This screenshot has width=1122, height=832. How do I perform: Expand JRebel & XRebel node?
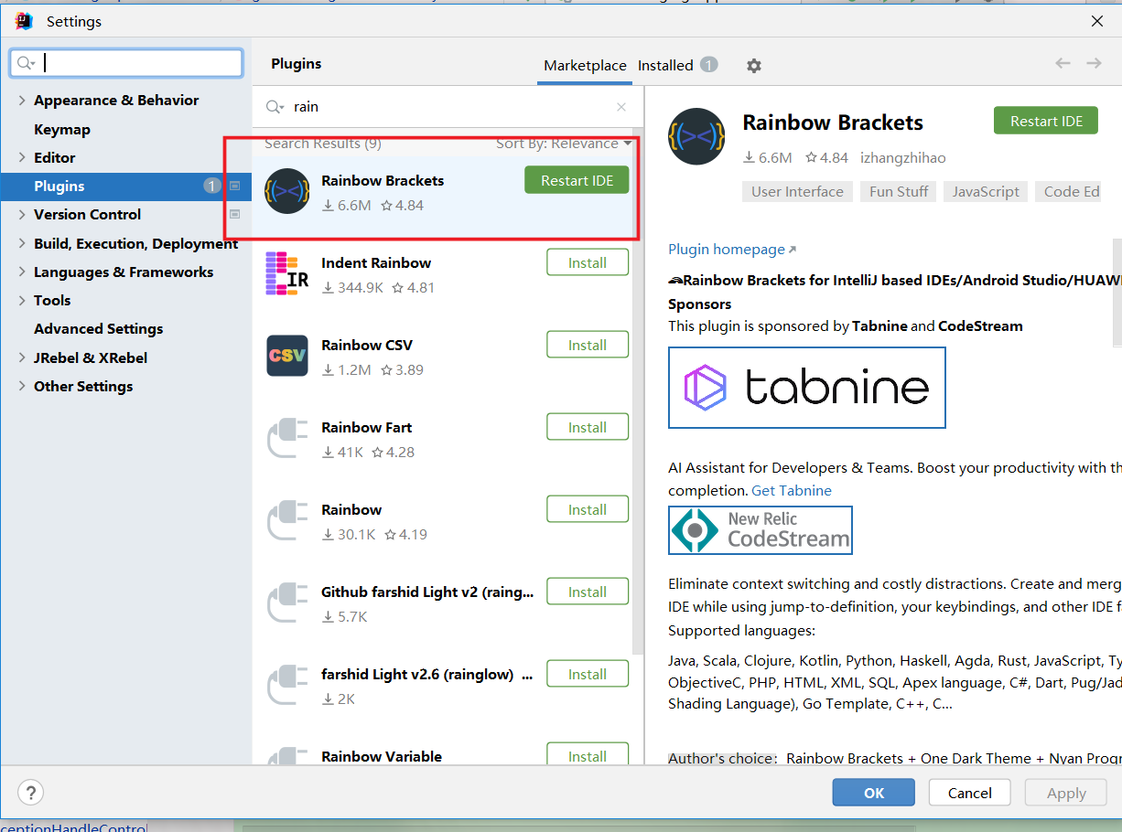(22, 358)
